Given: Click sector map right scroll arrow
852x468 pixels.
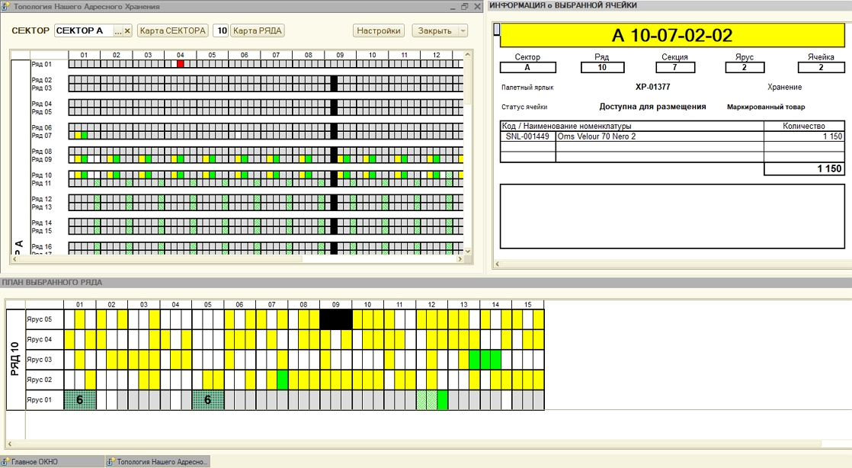Looking at the screenshot, I should 460,259.
